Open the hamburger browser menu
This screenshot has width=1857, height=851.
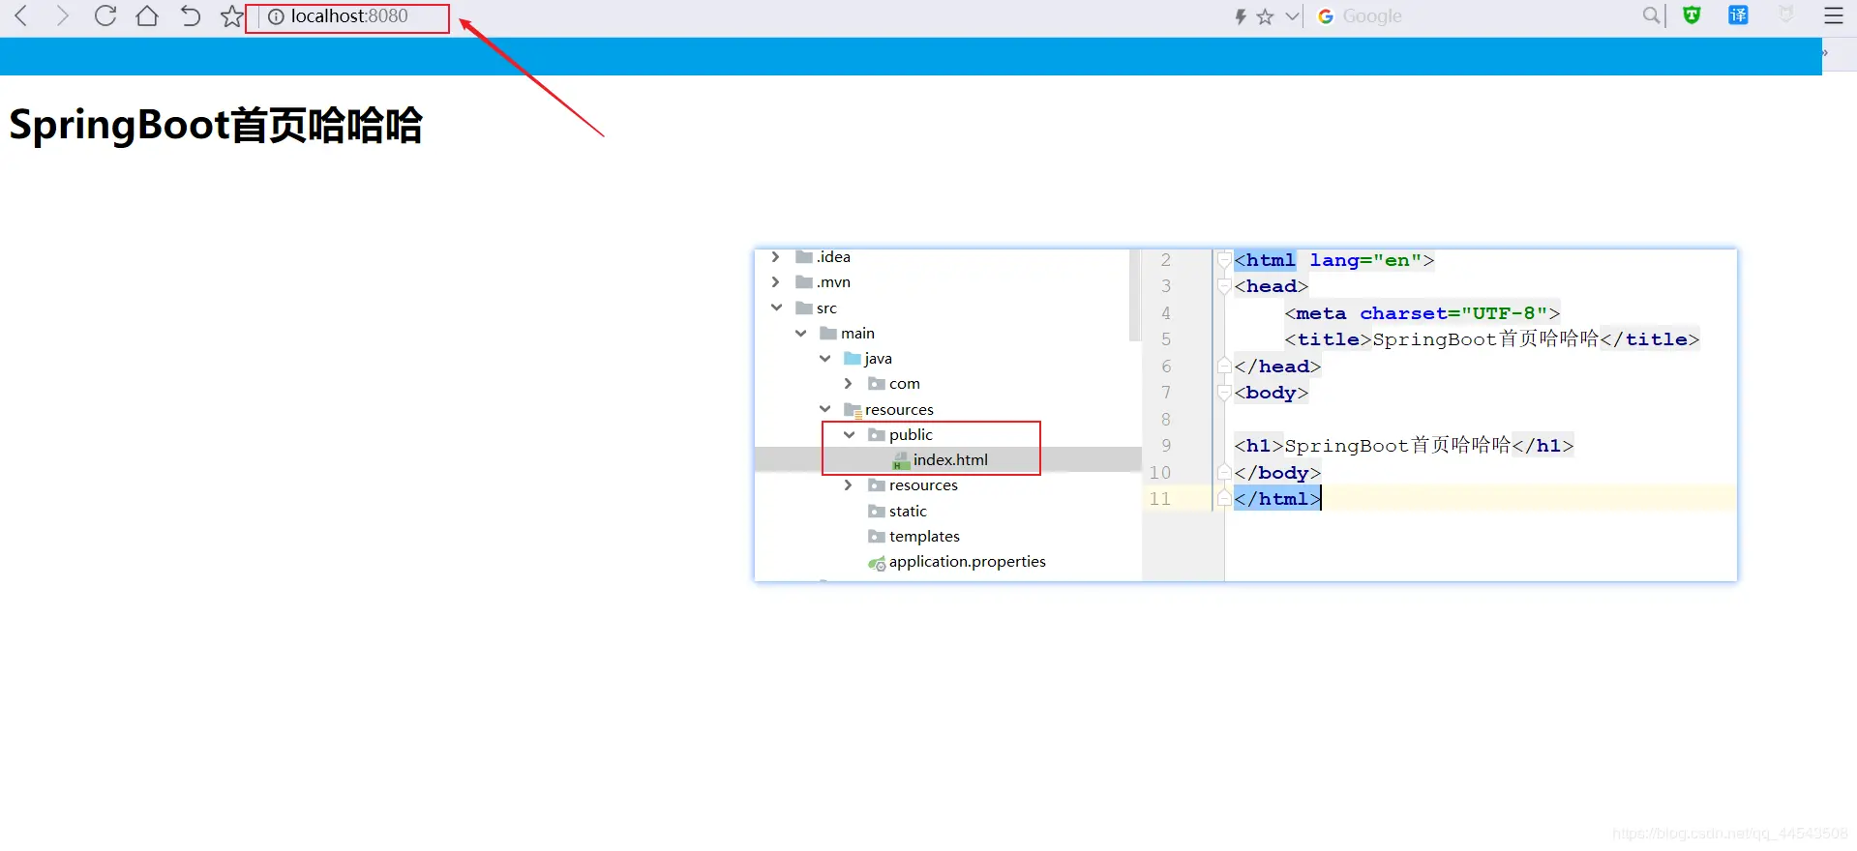point(1834,15)
